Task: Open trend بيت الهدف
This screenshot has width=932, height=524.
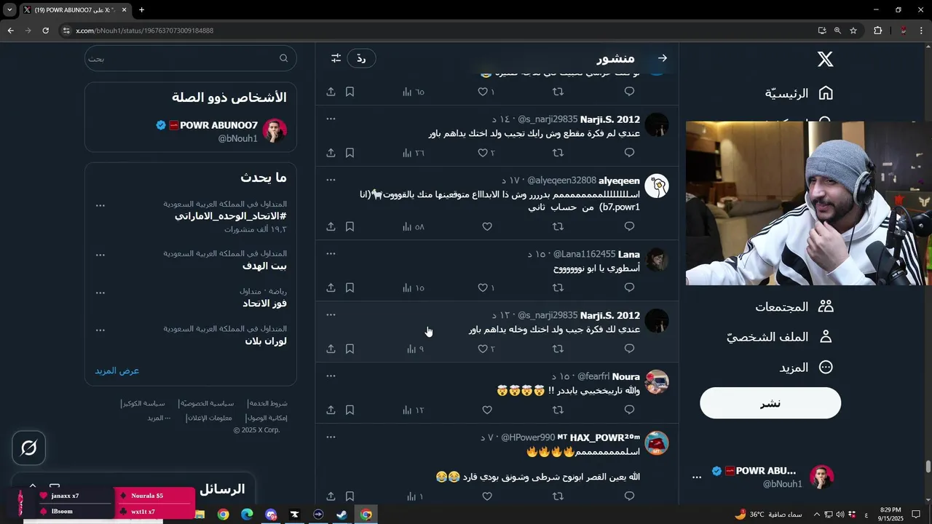Action: (x=264, y=266)
